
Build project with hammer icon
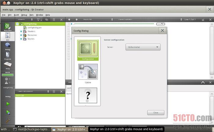8,120
